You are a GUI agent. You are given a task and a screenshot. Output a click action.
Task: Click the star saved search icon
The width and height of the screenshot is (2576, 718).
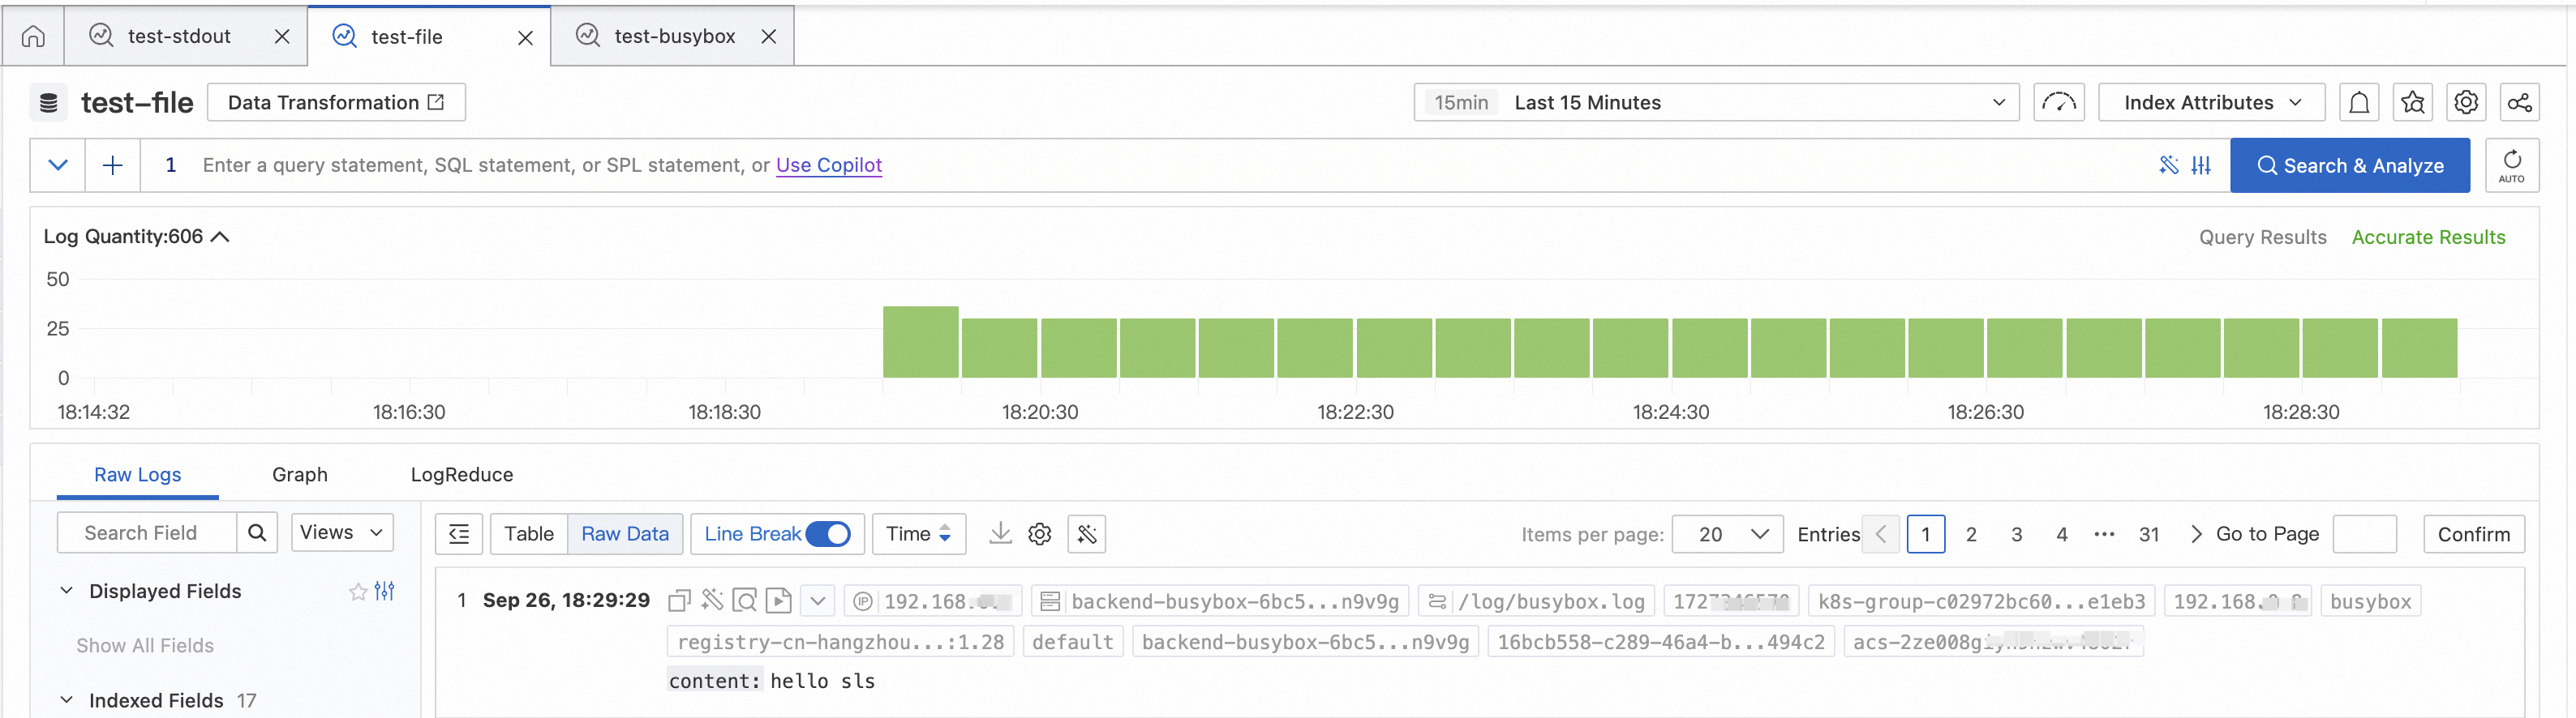[x=2413, y=103]
